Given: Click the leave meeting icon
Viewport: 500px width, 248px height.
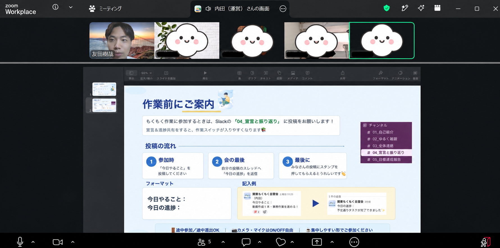Looking at the screenshot, I should point(486,242).
